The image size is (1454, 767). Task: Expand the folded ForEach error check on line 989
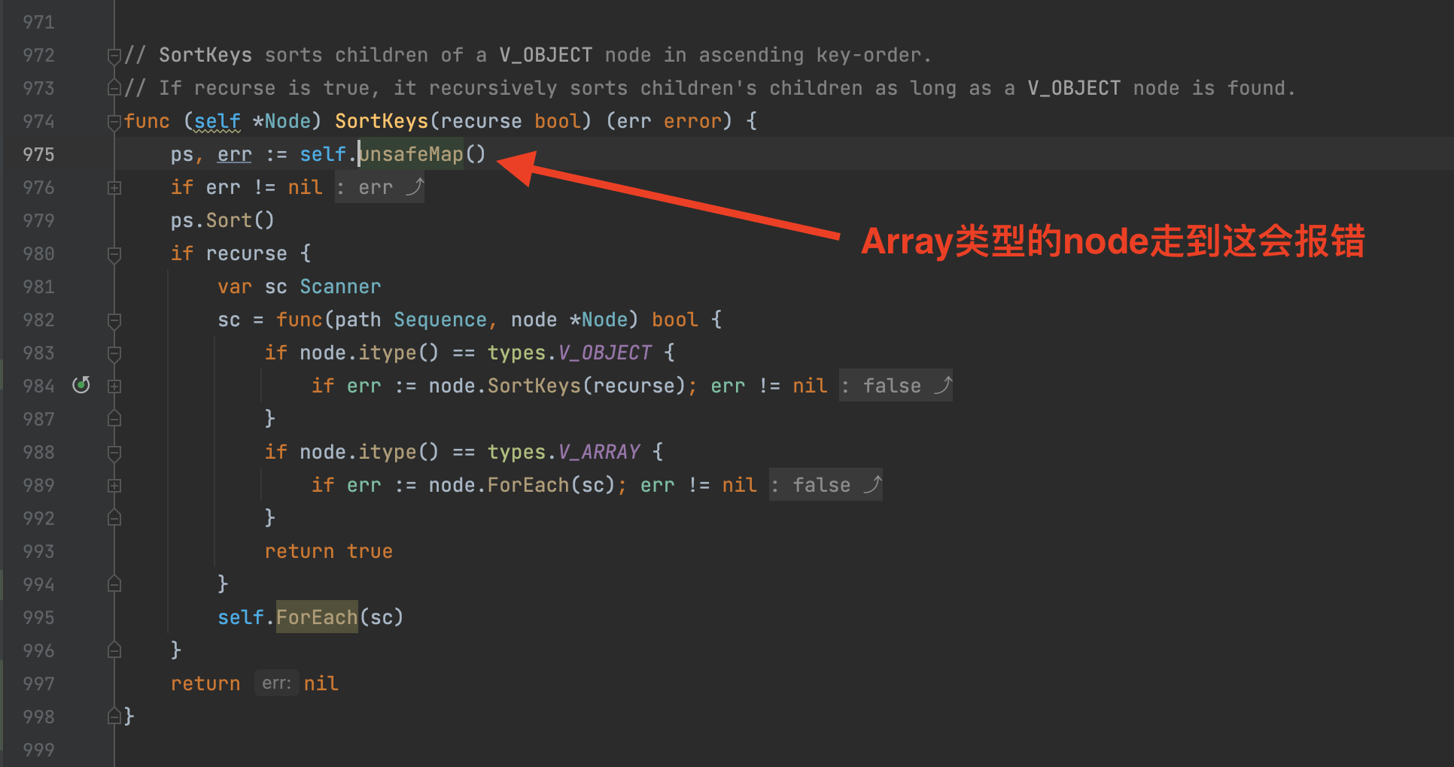pos(114,485)
